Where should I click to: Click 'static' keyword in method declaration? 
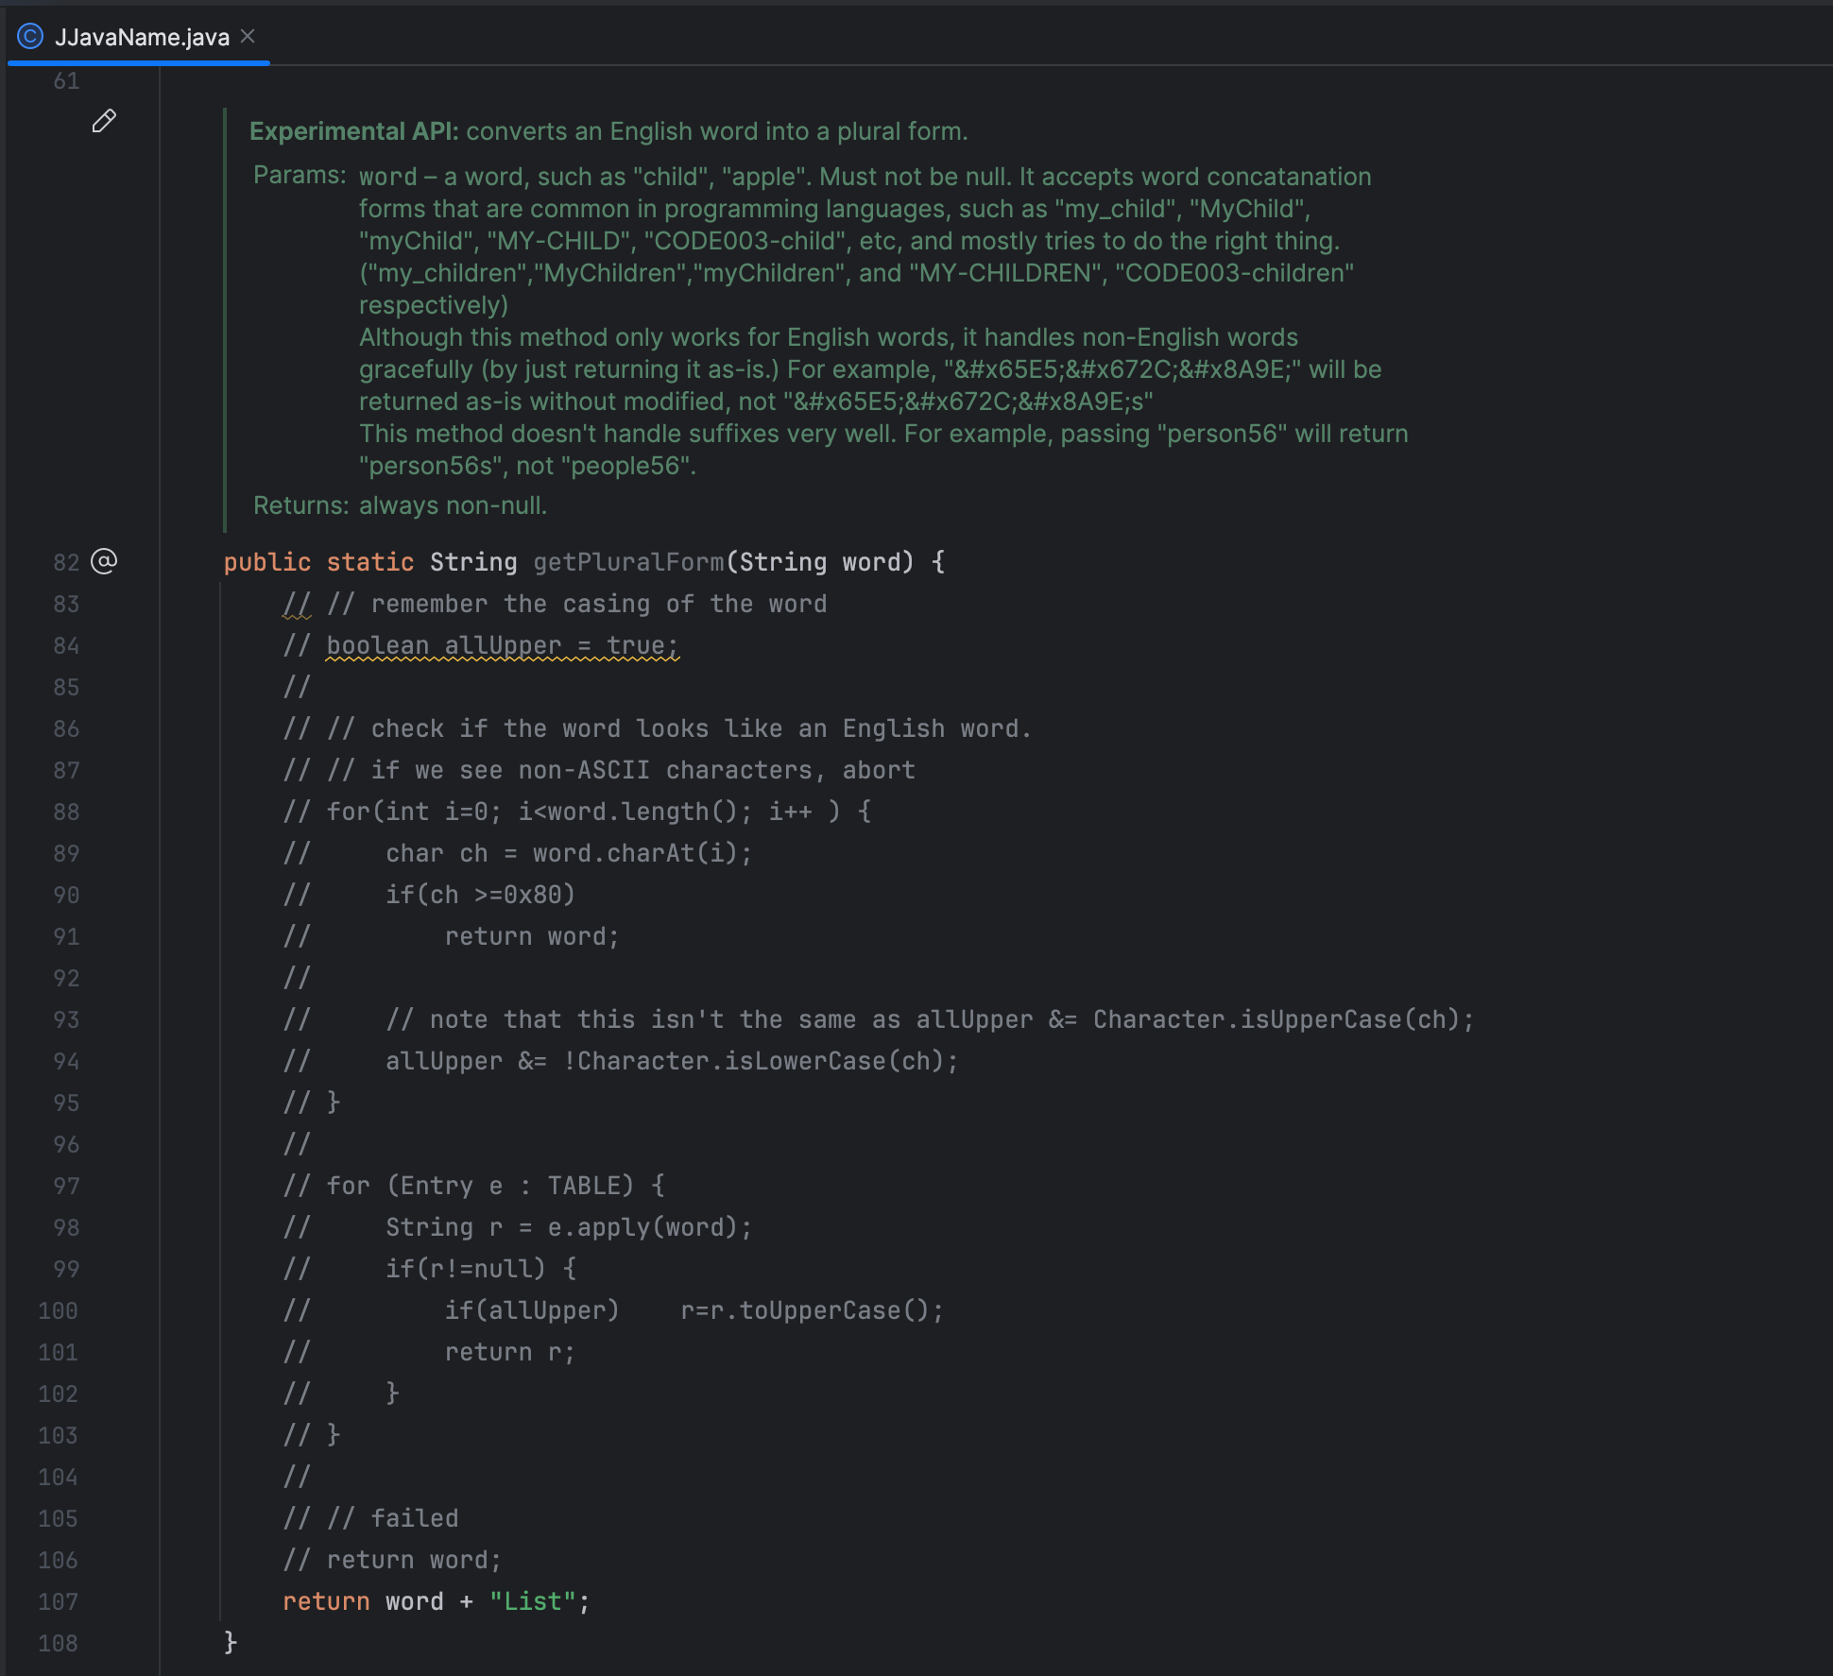point(370,562)
